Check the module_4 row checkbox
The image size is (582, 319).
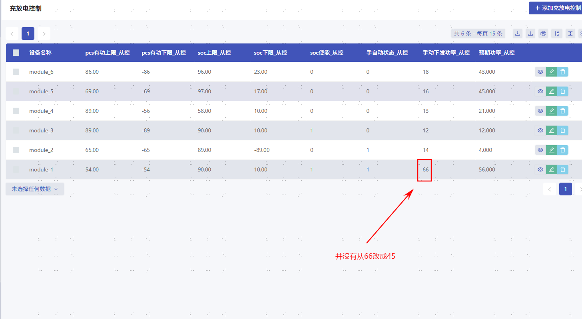coord(16,111)
